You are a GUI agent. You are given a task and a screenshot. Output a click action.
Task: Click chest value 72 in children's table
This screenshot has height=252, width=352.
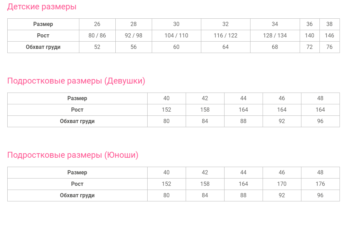[x=309, y=47]
